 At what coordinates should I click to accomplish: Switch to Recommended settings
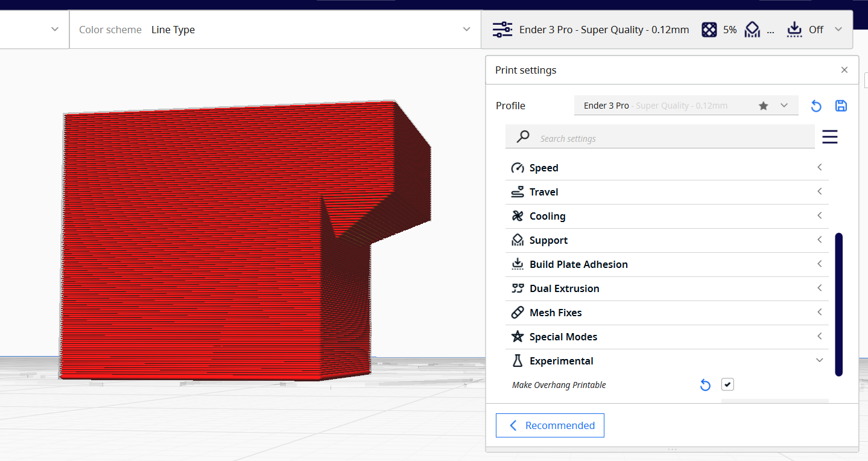pyautogui.click(x=550, y=425)
